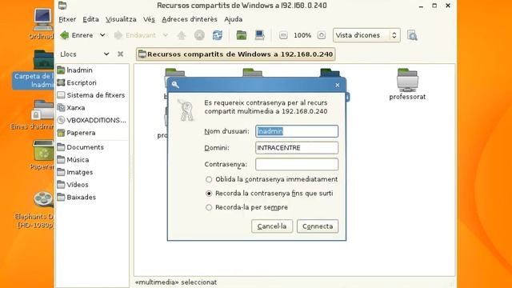This screenshot has width=512, height=288.
Task: Open the Edita menu
Action: pyautogui.click(x=90, y=19)
